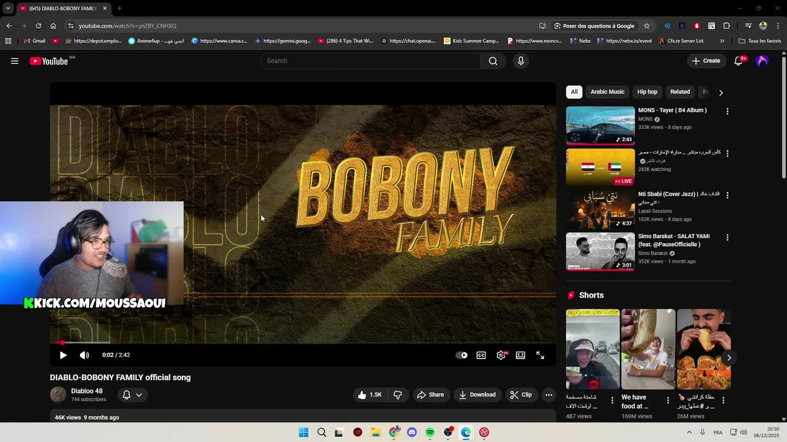The width and height of the screenshot is (787, 442).
Task: Open a new browser tab
Action: tap(119, 9)
